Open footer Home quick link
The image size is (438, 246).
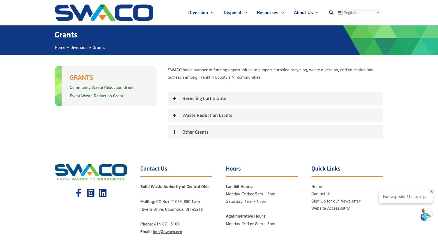316,187
